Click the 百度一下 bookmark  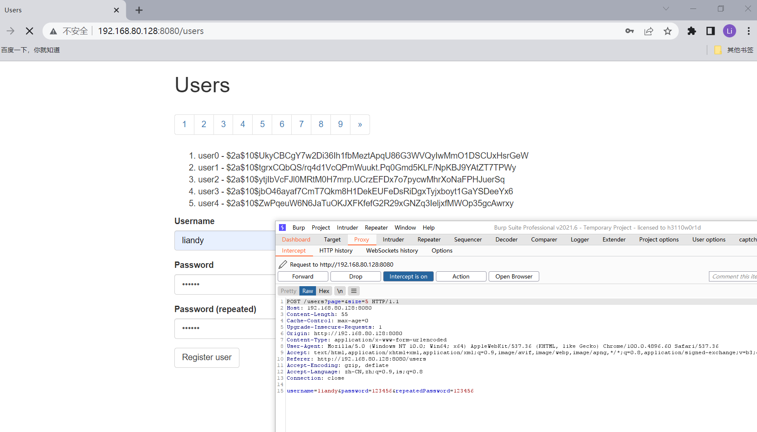point(30,50)
